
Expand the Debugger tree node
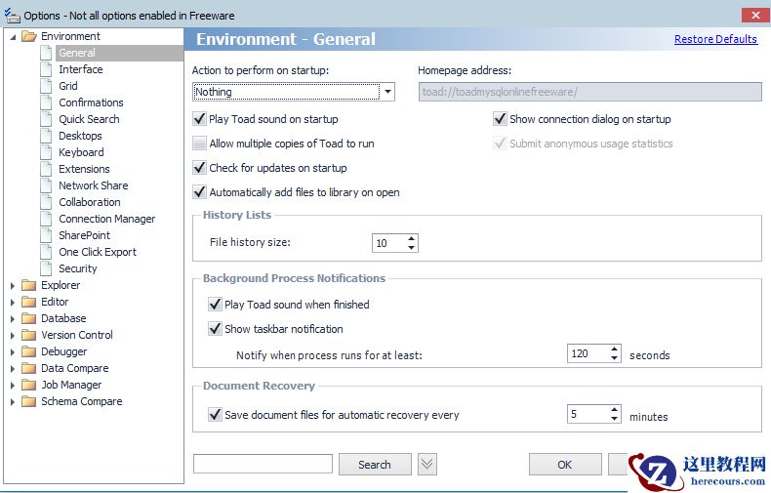pyautogui.click(x=13, y=352)
